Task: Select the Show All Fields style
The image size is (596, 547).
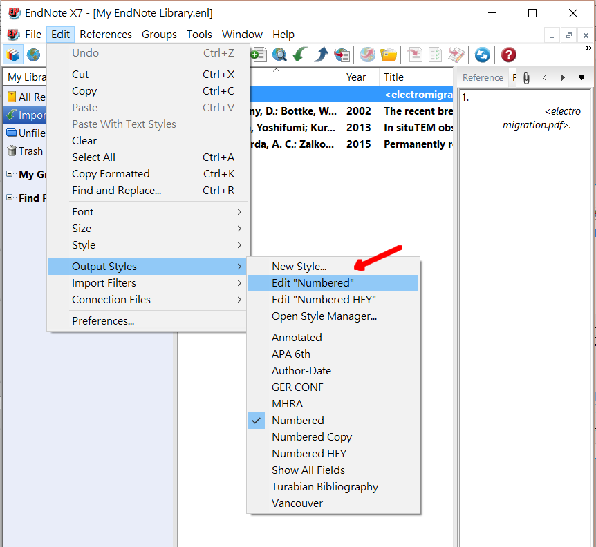Action: coord(333,470)
